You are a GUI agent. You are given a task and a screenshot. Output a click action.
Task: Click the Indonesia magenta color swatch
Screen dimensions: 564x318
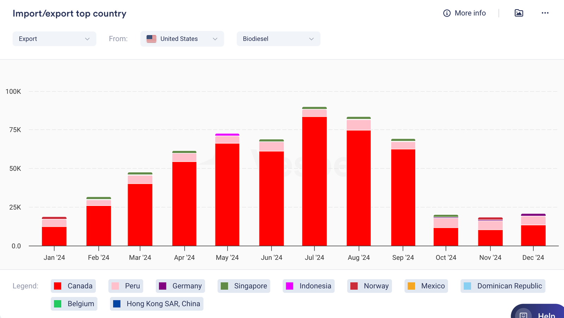[289, 286]
